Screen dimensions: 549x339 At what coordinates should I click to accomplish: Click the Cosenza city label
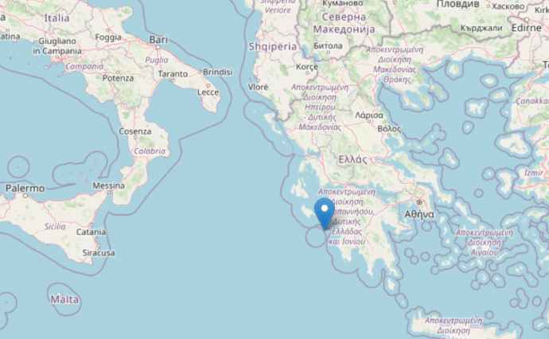(135, 131)
